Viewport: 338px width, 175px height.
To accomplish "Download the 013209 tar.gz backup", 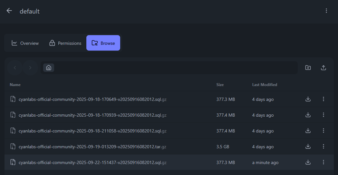I will [308, 146].
